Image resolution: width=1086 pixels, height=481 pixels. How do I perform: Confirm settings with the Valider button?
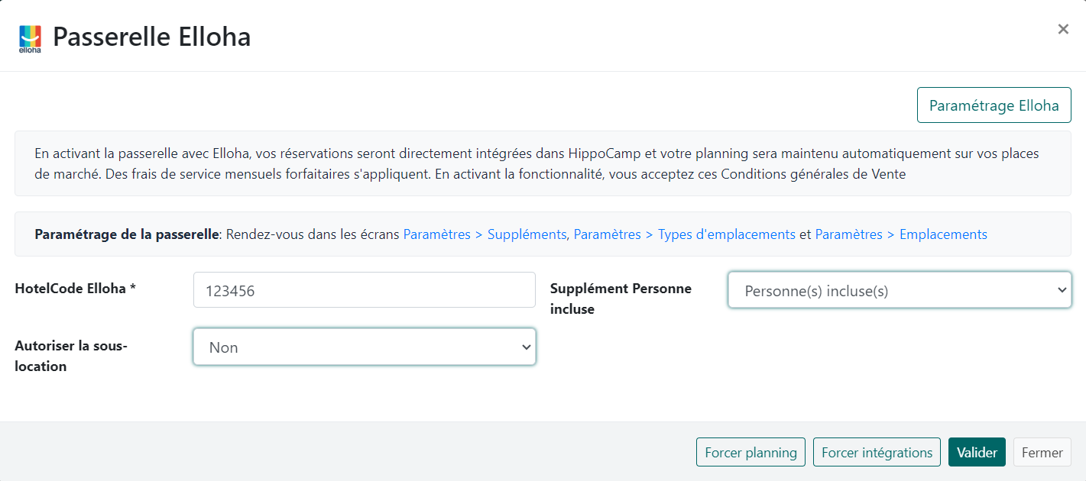pyautogui.click(x=977, y=452)
